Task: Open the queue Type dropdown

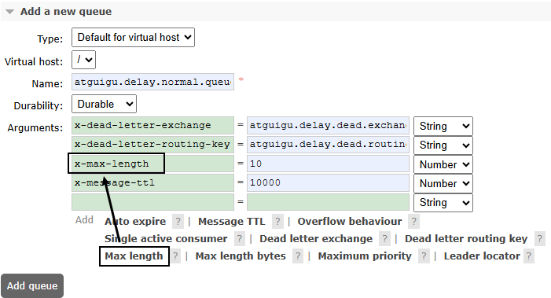Action: click(x=133, y=37)
